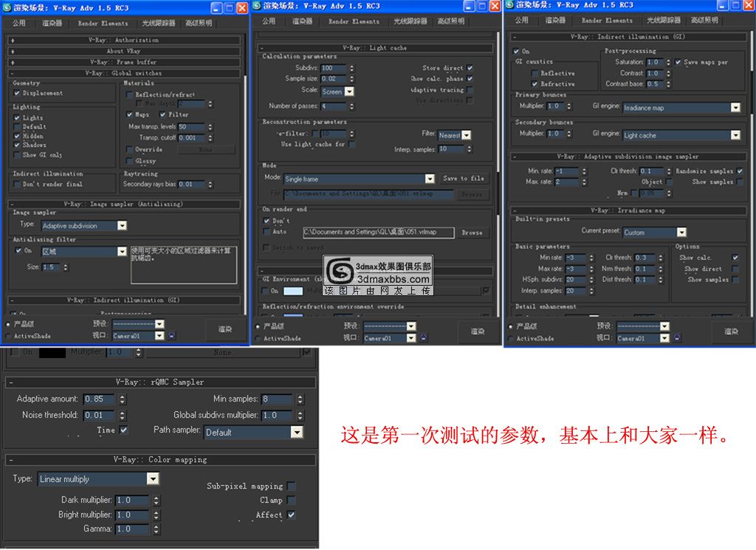
Task: Collapse the V-Ray:: Color mapping rollout
Action: coord(160,460)
